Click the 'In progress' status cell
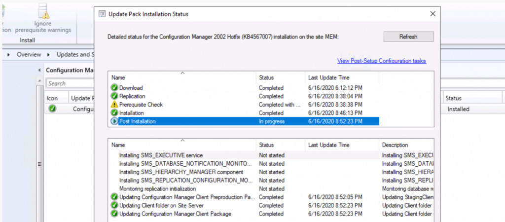Viewport: 505px width, 222px height. (x=272, y=121)
